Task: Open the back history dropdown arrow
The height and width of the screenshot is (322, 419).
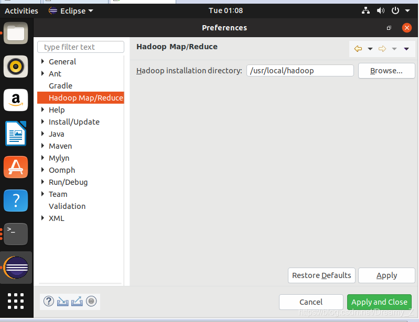Action: [370, 49]
